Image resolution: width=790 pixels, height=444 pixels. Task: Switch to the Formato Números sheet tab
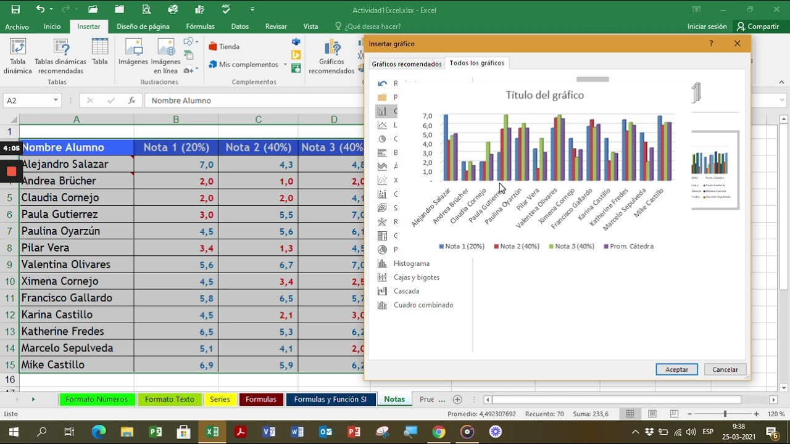(x=96, y=400)
